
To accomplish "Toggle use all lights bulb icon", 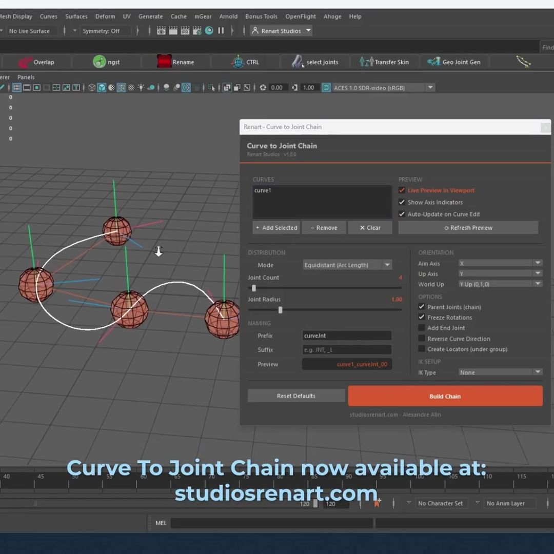I will (141, 88).
